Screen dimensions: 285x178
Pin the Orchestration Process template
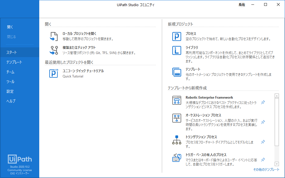click(x=263, y=122)
